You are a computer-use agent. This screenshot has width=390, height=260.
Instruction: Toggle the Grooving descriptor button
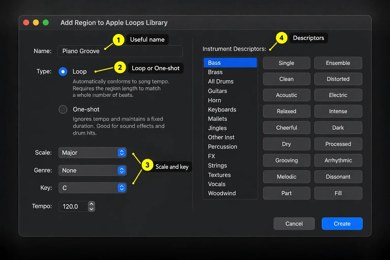286,160
